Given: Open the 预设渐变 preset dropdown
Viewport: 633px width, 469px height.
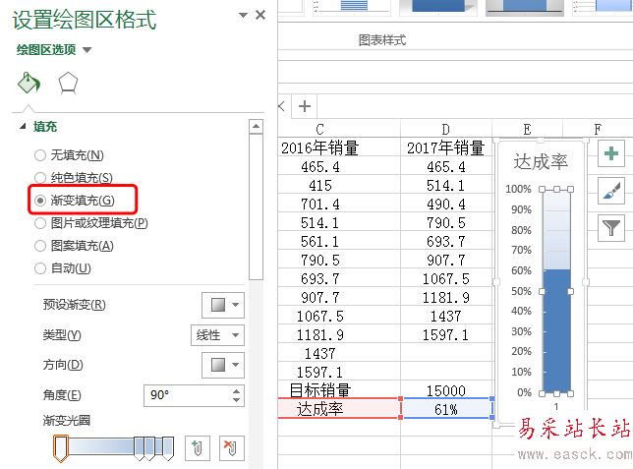Looking at the screenshot, I should [x=223, y=305].
